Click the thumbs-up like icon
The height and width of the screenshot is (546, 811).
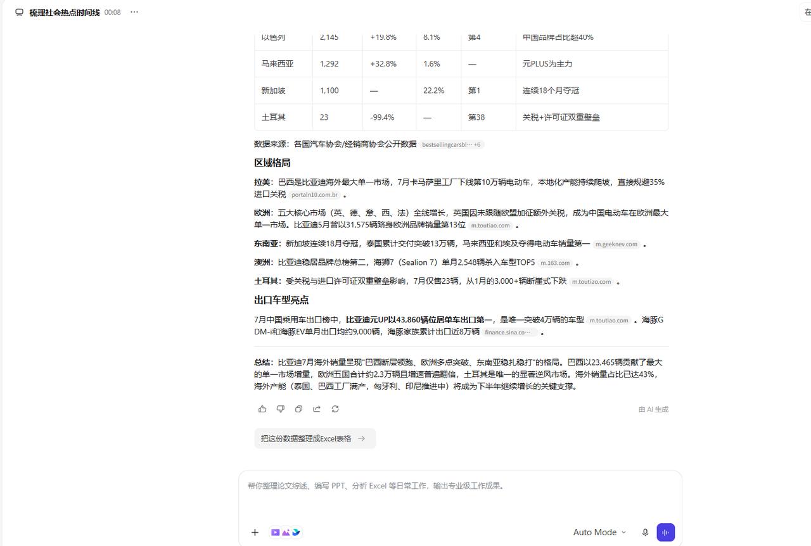(262, 409)
